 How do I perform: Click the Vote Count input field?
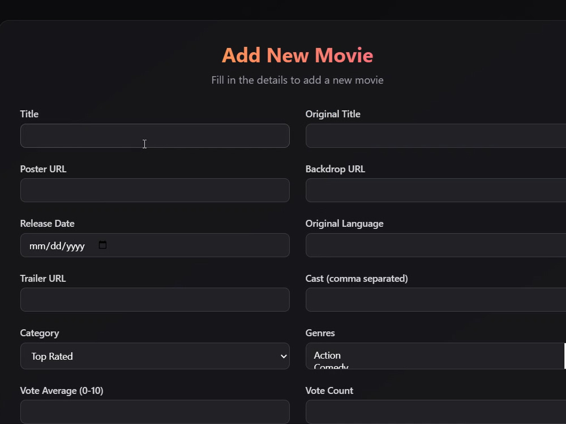coord(436,412)
